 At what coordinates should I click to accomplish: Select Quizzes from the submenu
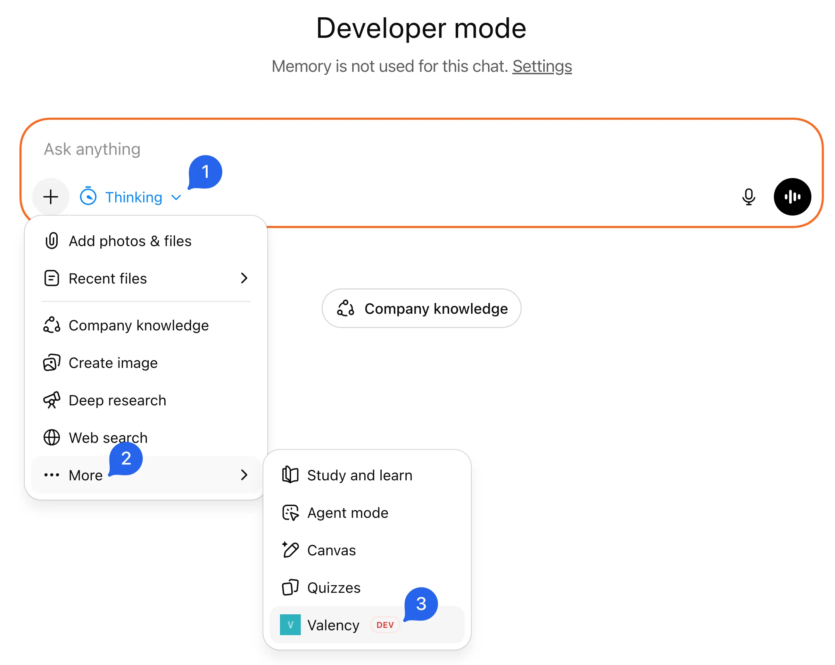[x=333, y=587]
